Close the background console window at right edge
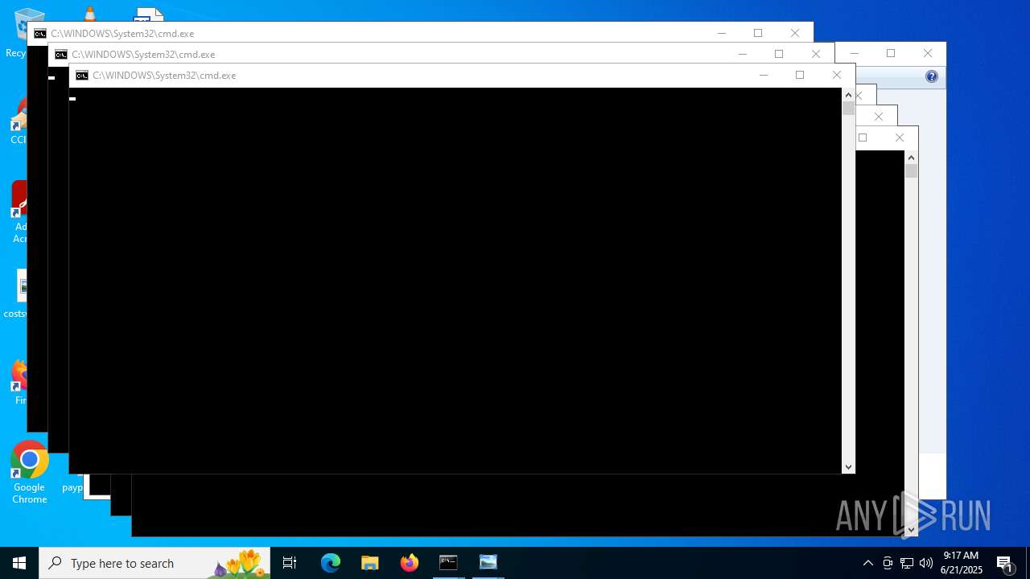The image size is (1030, 579). tap(900, 138)
